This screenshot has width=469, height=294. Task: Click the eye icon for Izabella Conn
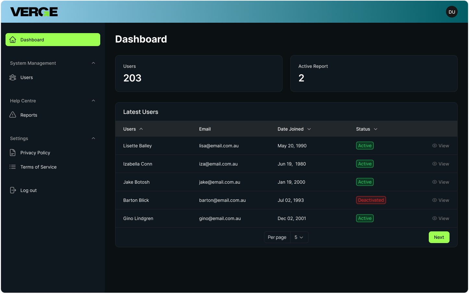point(435,164)
